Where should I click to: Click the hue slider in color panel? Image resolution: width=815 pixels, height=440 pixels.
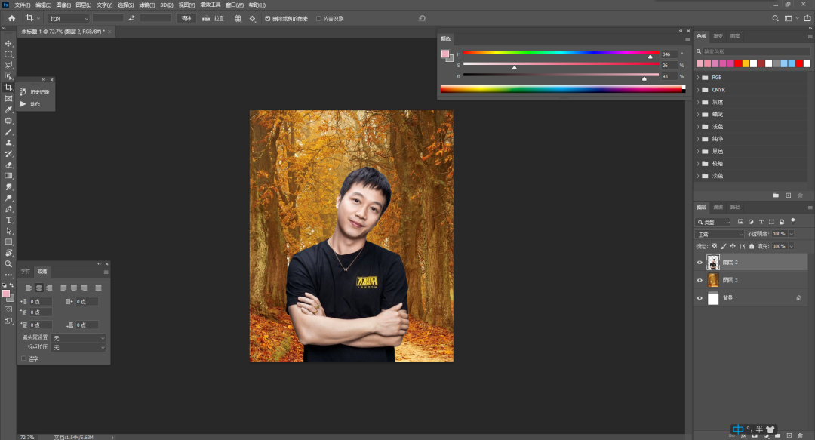[560, 54]
